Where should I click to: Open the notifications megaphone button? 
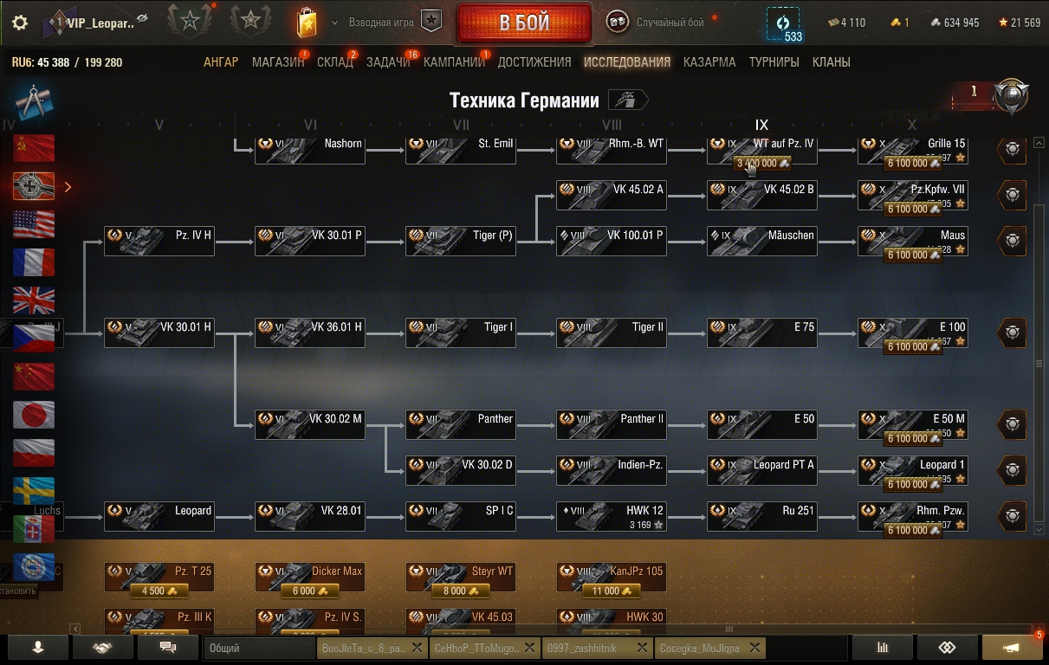[x=1012, y=648]
